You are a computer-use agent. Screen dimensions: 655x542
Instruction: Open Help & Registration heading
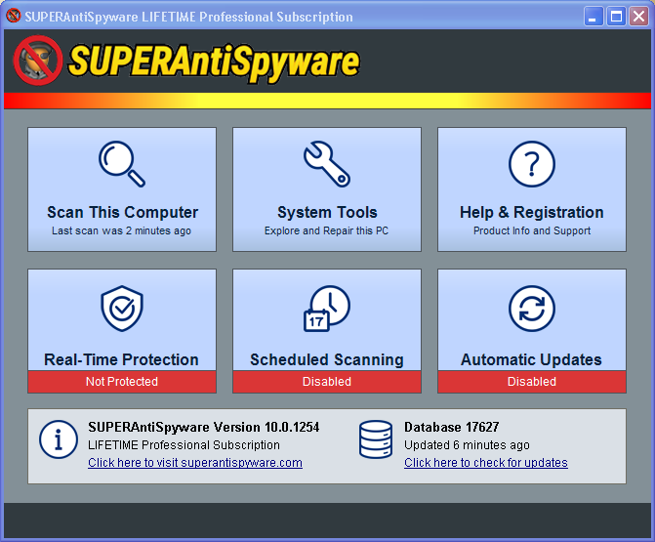(x=532, y=212)
